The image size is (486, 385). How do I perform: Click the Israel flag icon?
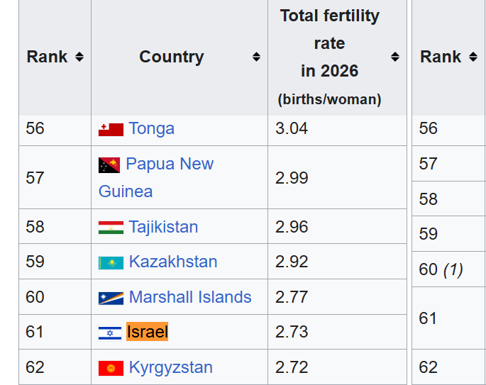pyautogui.click(x=110, y=333)
